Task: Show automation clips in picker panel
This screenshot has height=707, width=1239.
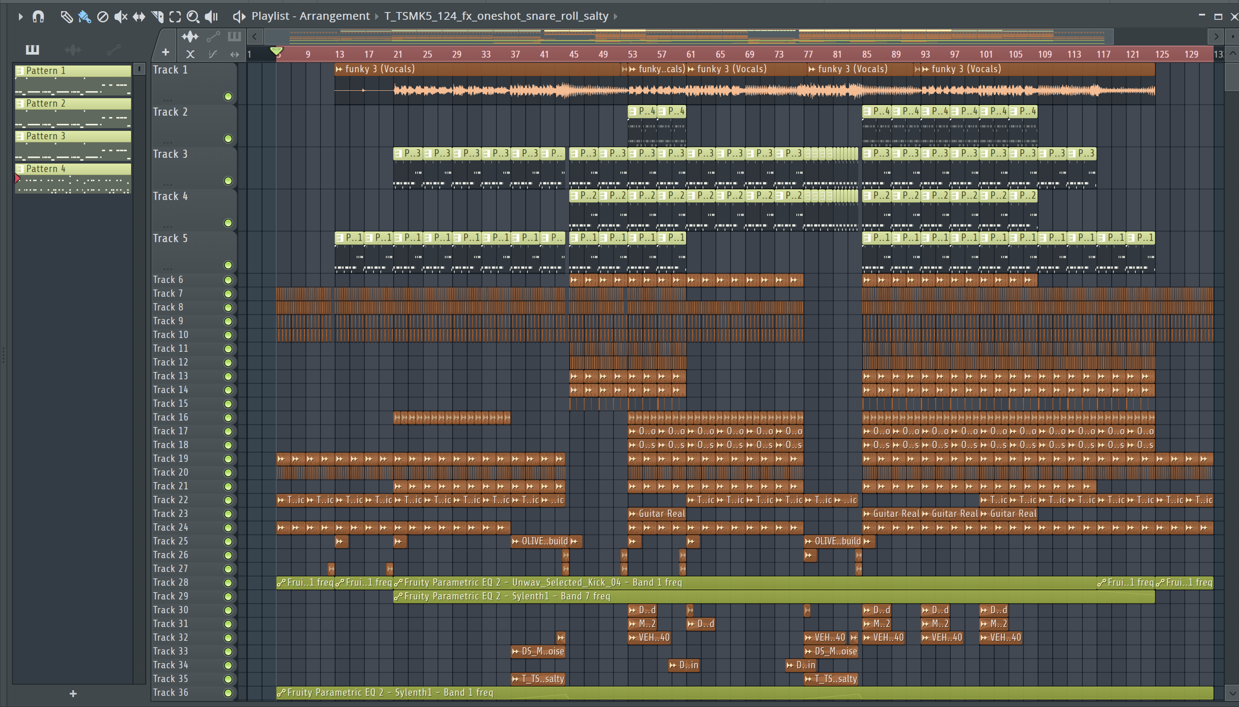Action: click(113, 49)
